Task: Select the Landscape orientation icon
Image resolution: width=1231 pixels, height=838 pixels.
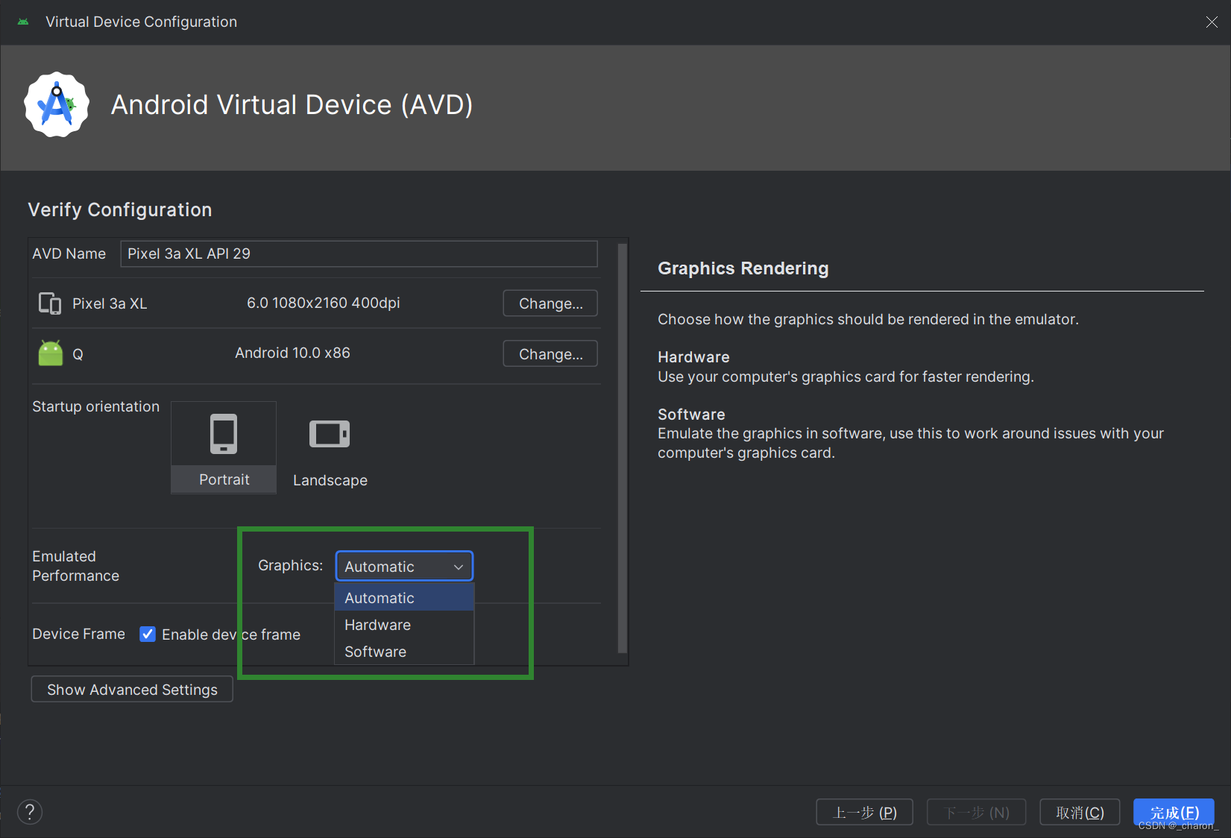Action: coord(330,434)
